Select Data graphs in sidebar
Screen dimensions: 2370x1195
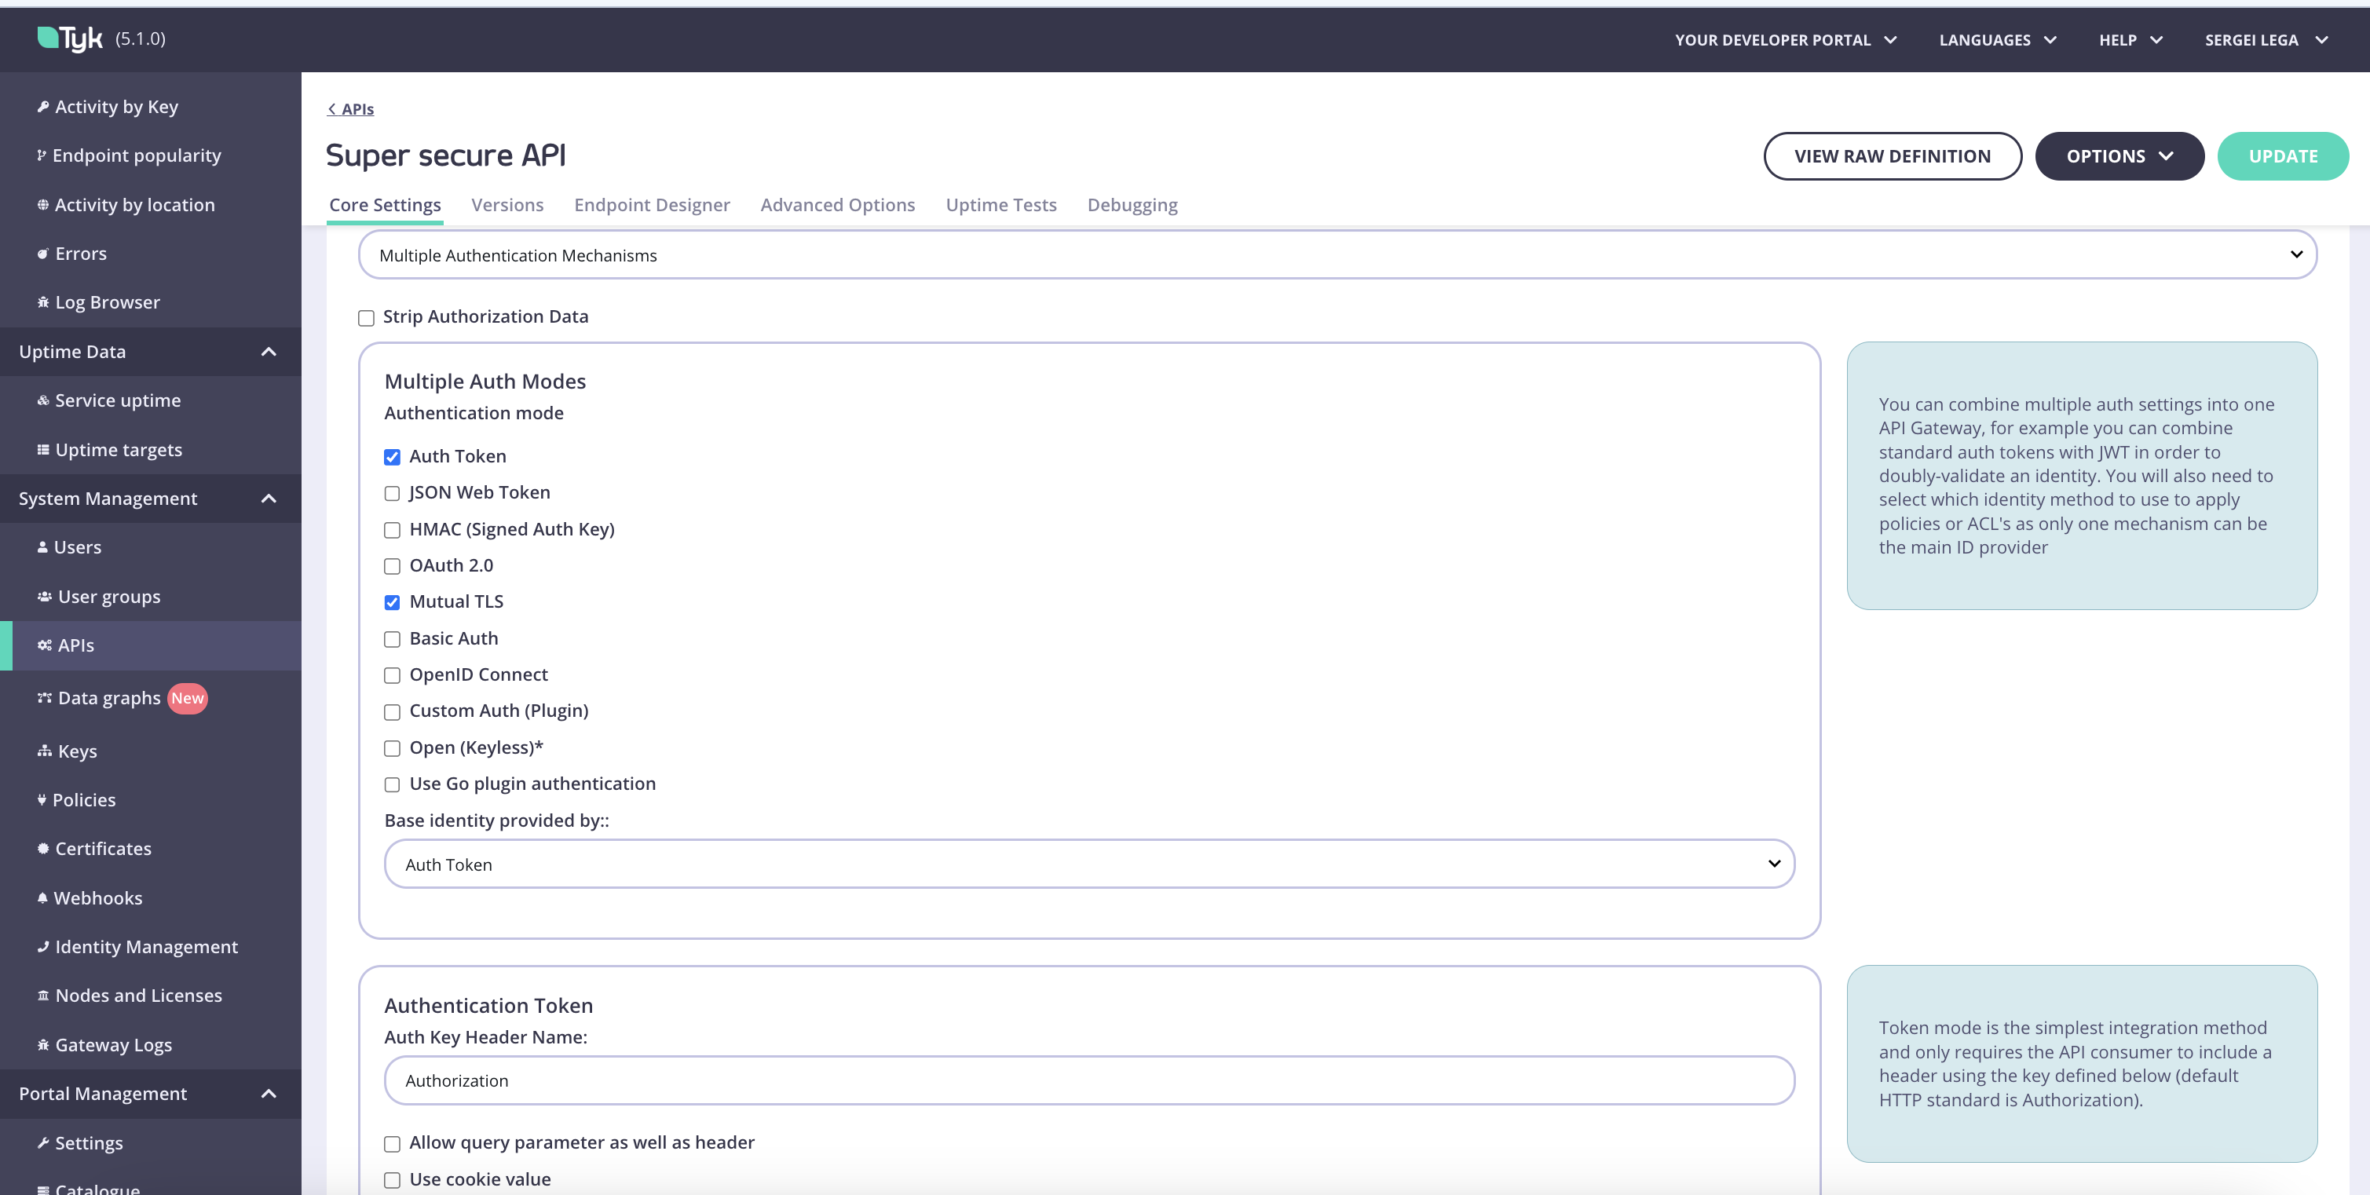111,697
